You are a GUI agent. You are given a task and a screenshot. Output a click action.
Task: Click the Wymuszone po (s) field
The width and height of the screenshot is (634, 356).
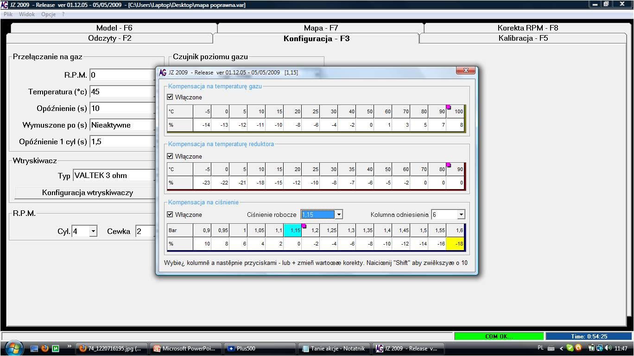tap(122, 125)
